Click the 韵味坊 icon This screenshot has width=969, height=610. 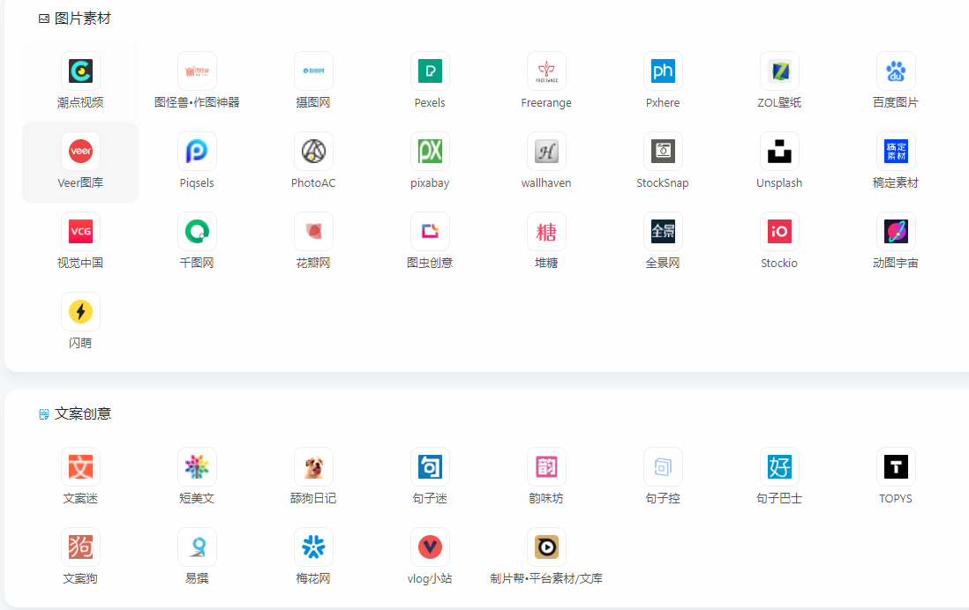point(546,467)
